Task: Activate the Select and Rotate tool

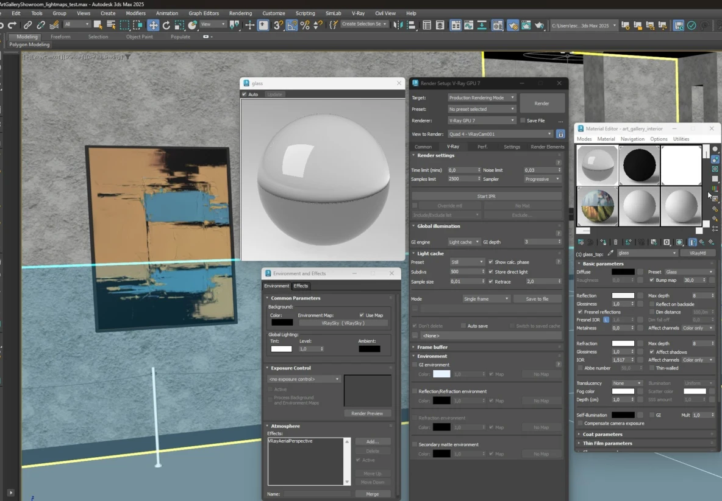Action: pyautogui.click(x=166, y=26)
